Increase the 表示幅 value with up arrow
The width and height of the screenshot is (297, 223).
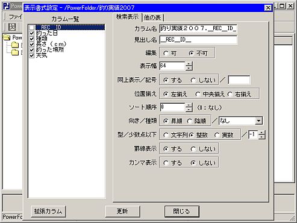(189, 64)
